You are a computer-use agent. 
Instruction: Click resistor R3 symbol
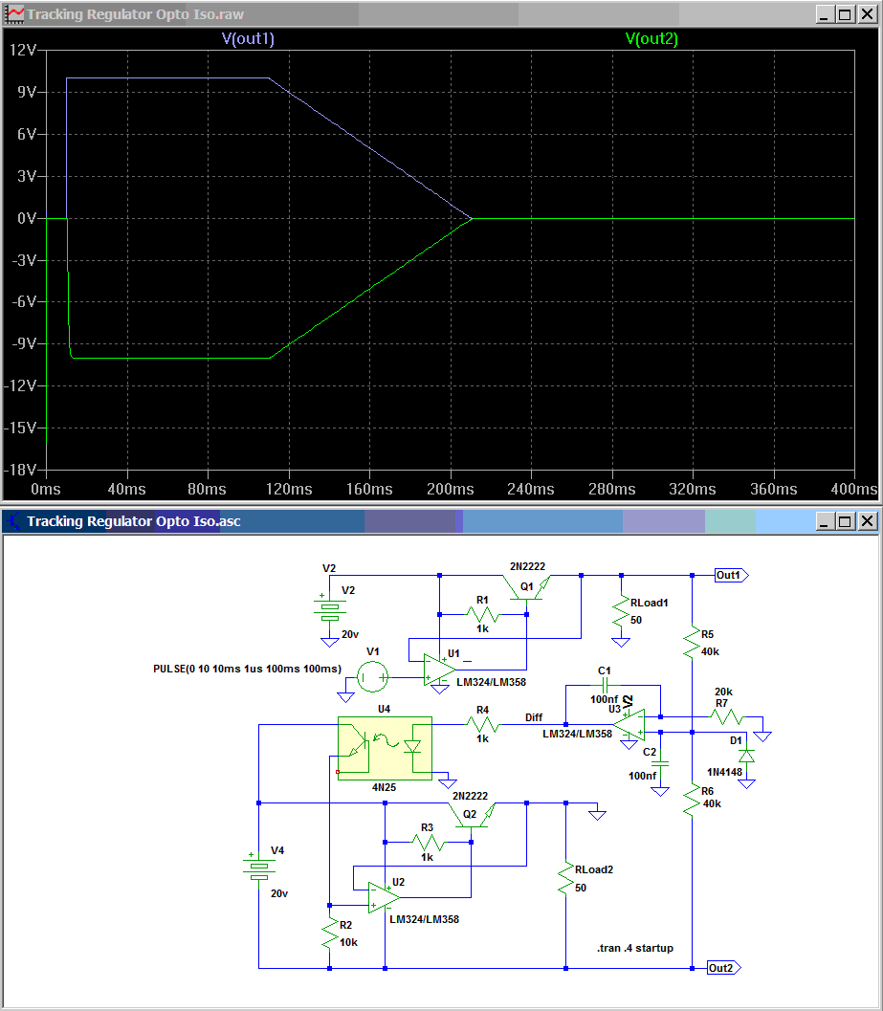coord(429,842)
